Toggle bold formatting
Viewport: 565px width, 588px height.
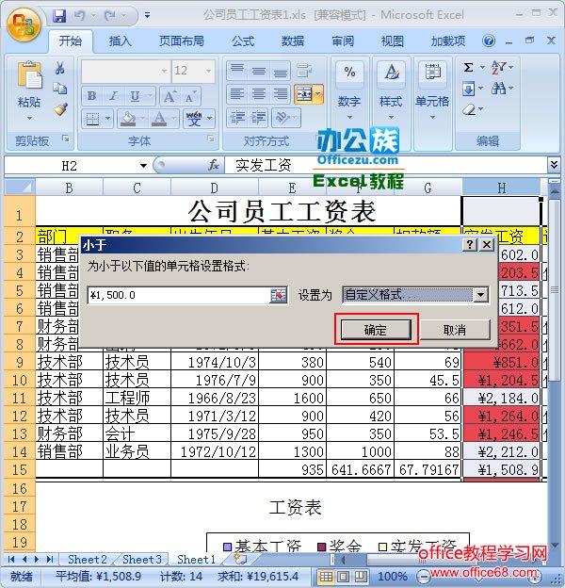(x=91, y=96)
